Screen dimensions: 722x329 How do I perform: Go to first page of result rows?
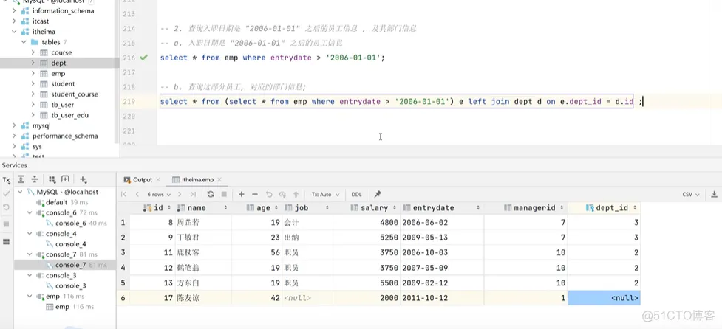point(123,194)
